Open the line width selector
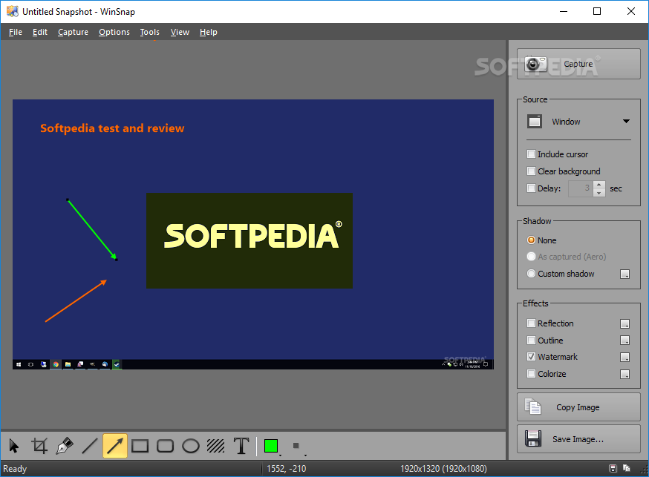The image size is (649, 477). point(297,446)
